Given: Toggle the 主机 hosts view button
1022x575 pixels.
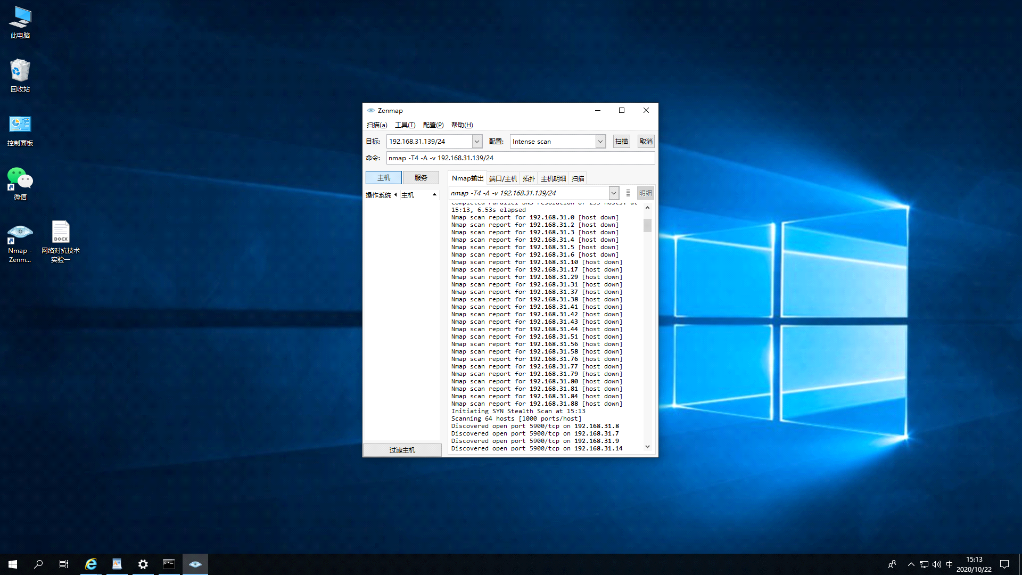Looking at the screenshot, I should click(x=383, y=178).
